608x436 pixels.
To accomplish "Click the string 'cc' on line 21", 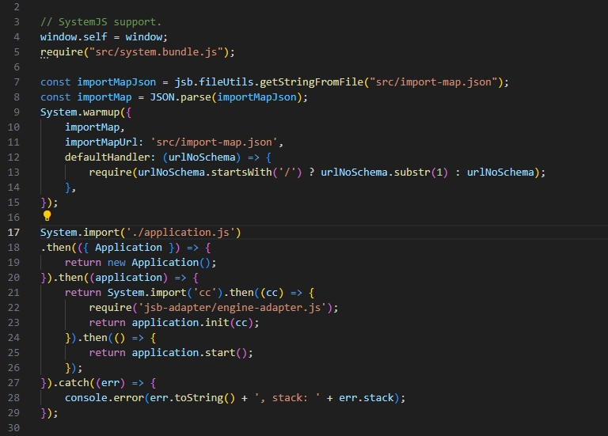I will click(205, 293).
